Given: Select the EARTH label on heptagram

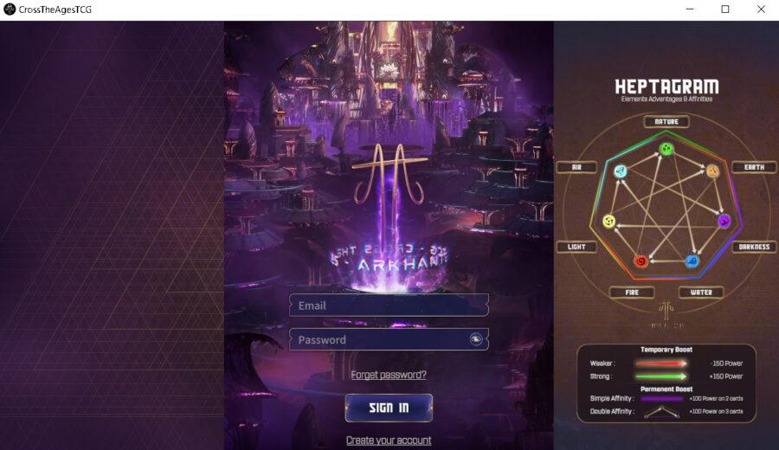Looking at the screenshot, I should tap(754, 167).
